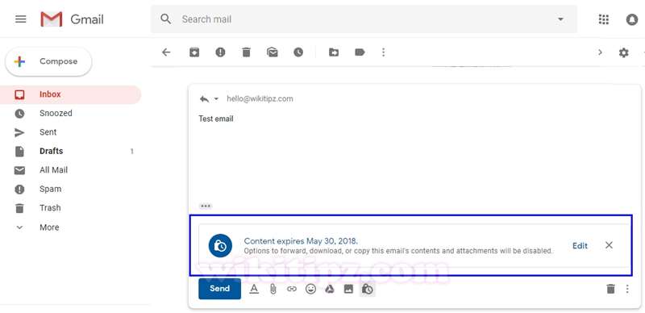Viewport: 645px width, 313px height.
Task: Go back to inbox arrow
Action: click(166, 52)
